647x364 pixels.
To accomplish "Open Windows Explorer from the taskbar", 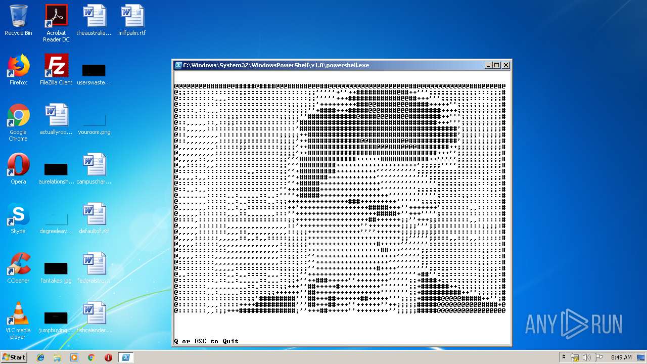I will pyautogui.click(x=57, y=357).
